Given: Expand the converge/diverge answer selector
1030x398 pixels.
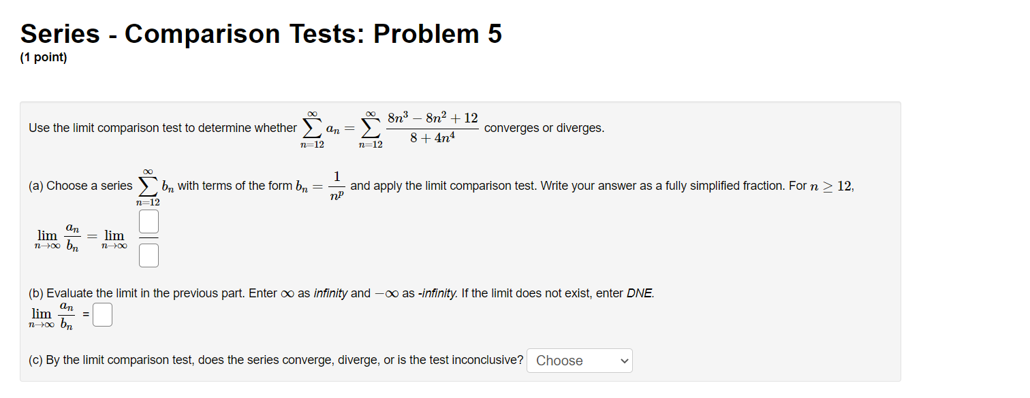Looking at the screenshot, I should 579,360.
